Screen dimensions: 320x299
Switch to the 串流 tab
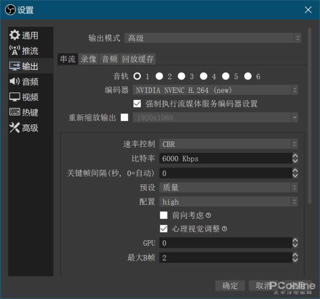click(x=68, y=59)
